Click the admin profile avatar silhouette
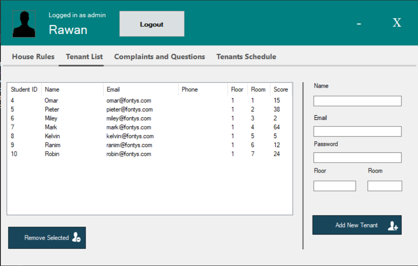Image resolution: width=418 pixels, height=266 pixels. pos(24,24)
